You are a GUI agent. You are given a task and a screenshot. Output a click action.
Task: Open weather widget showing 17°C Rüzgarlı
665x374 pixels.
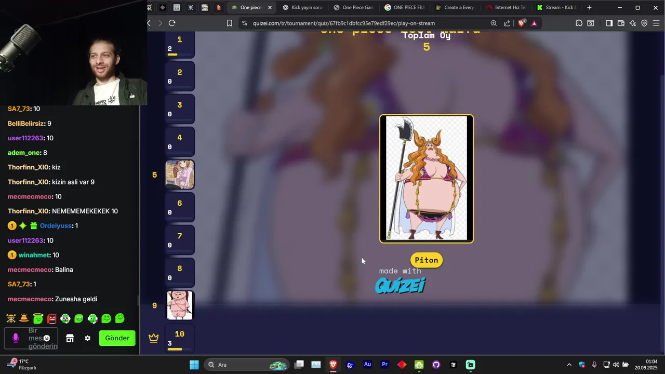click(22, 364)
